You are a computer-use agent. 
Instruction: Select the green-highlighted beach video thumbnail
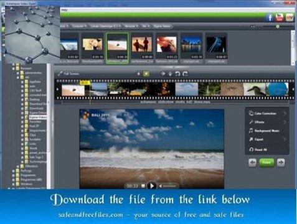coord(117,47)
